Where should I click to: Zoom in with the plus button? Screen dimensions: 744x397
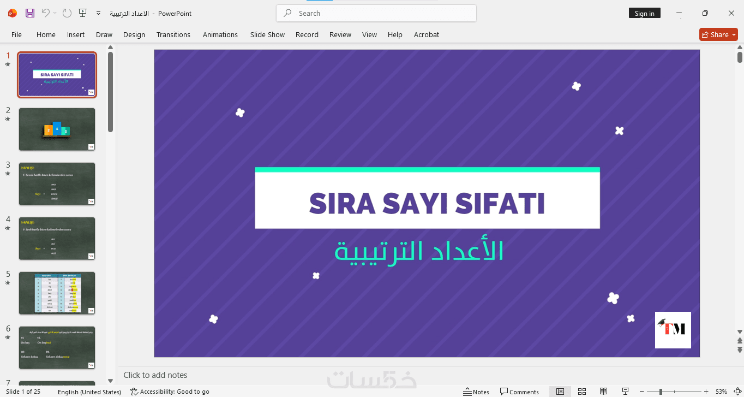point(706,392)
